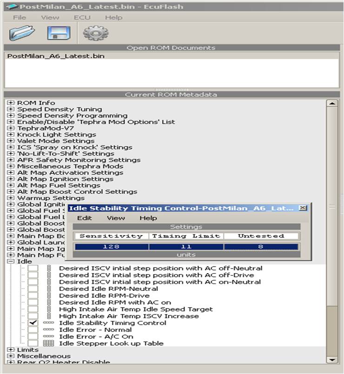Expand Knock Light Settings node
344x374 pixels.
click(11, 135)
